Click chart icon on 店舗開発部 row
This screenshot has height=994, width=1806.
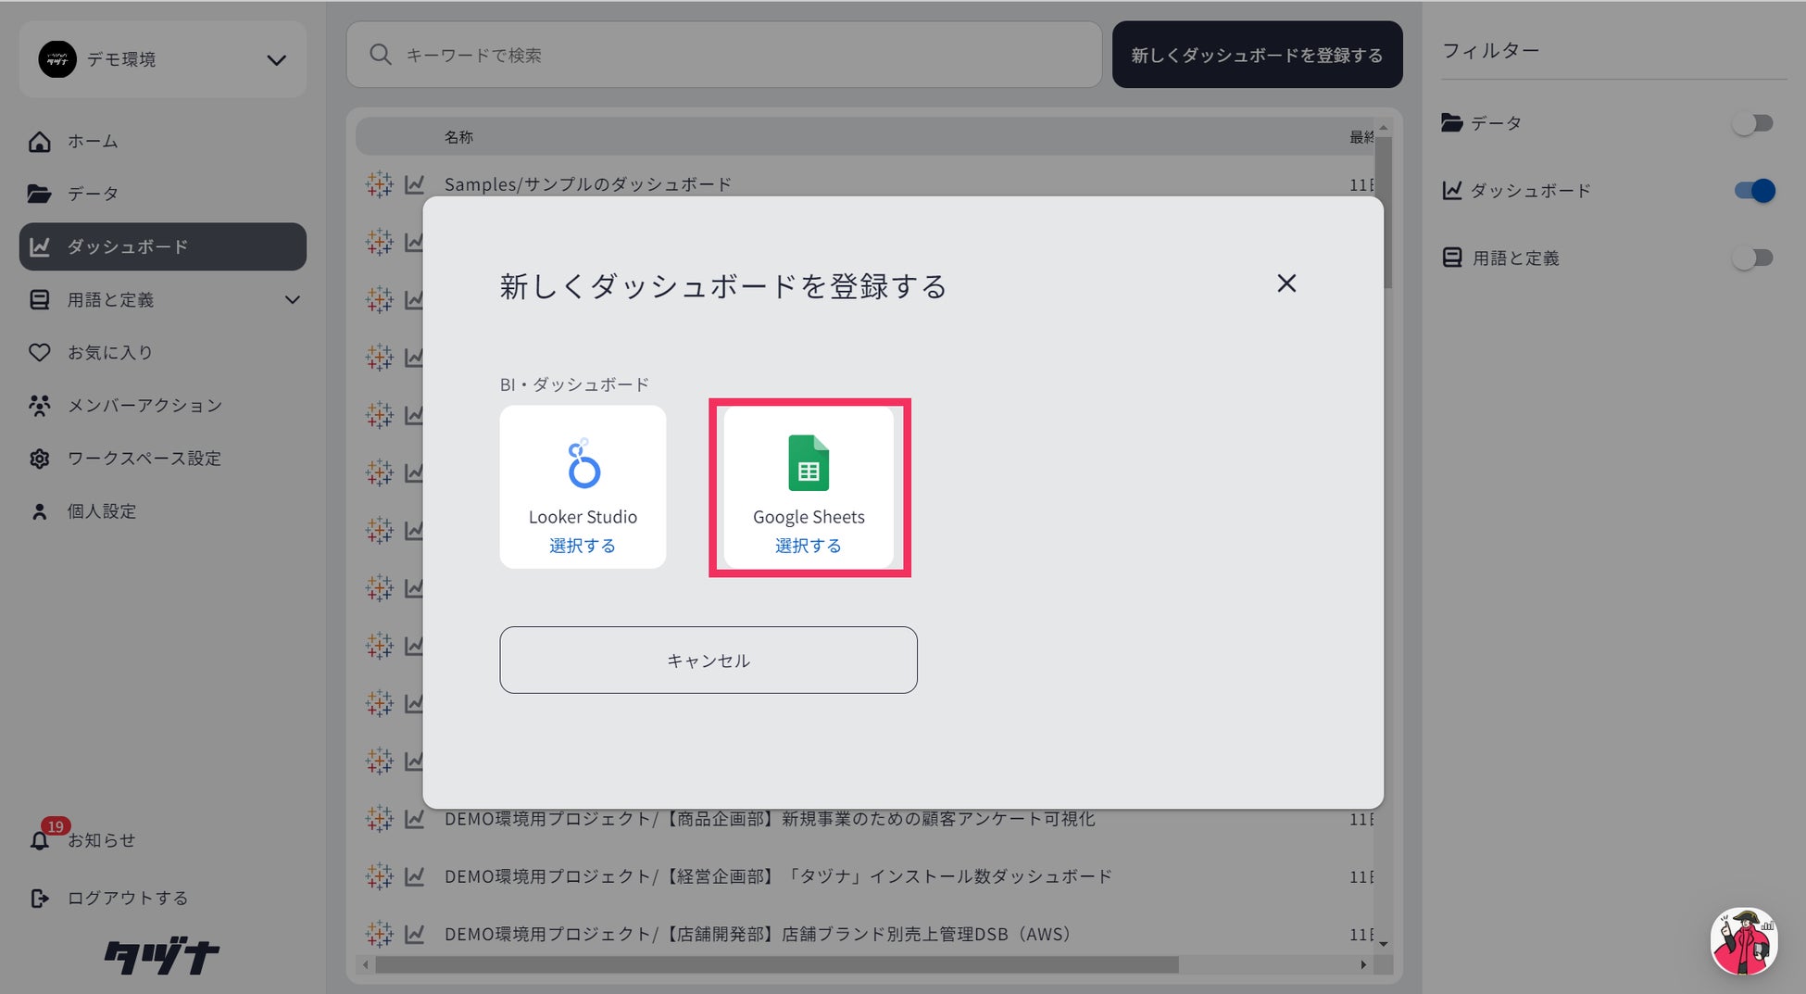click(x=414, y=934)
